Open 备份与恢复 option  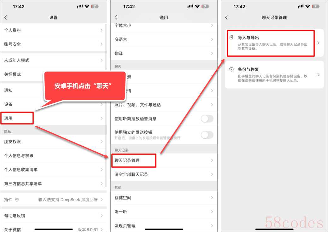click(x=274, y=75)
